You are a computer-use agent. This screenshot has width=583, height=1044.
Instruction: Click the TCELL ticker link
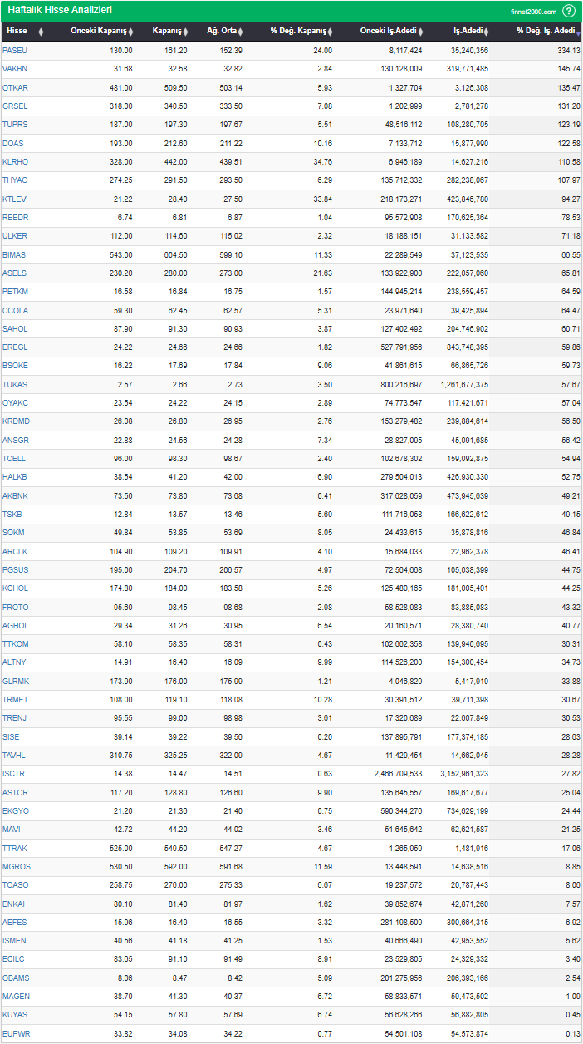14,459
